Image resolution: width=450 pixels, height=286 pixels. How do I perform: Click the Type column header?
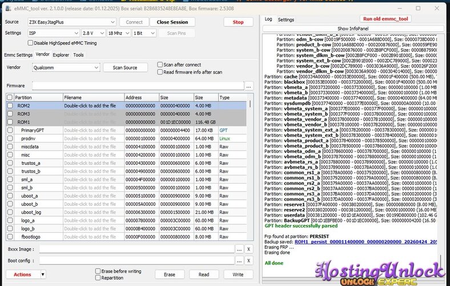(232, 97)
